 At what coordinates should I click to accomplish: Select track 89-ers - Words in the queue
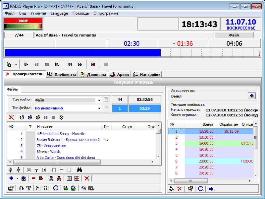click(x=48, y=152)
